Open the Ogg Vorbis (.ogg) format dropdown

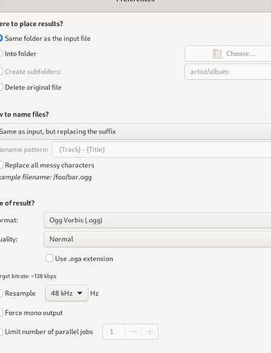(x=157, y=220)
